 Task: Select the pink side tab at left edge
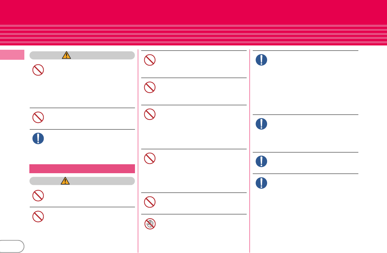point(12,55)
